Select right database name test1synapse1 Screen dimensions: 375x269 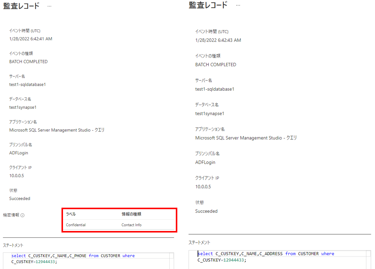(210, 114)
